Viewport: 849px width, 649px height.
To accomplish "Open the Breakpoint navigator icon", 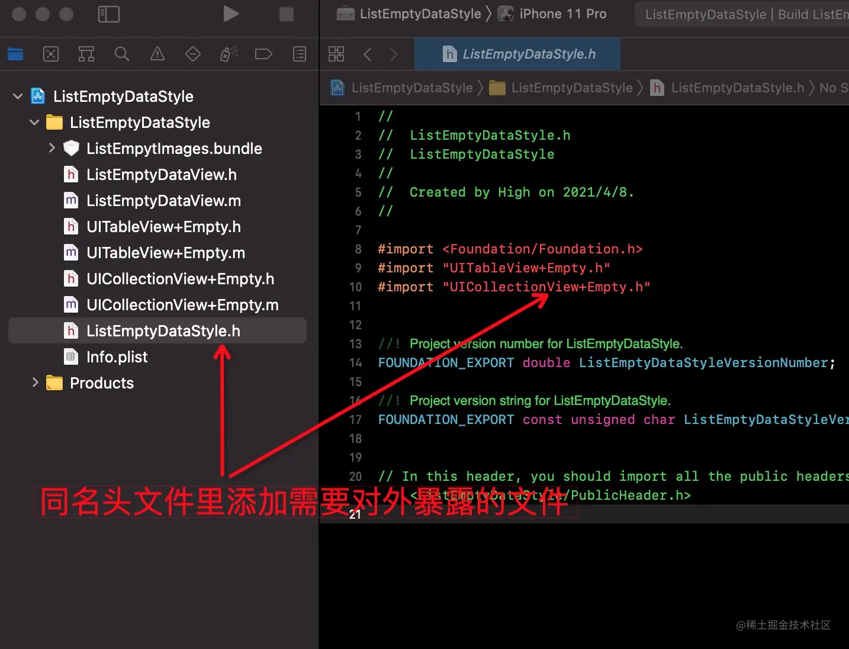I will (263, 54).
